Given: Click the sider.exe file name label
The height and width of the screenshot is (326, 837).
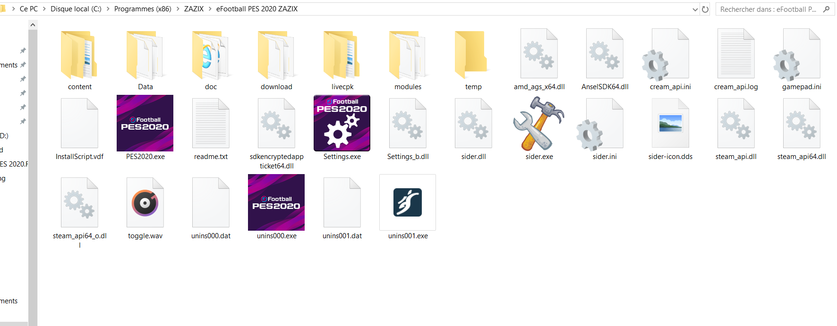Looking at the screenshot, I should coord(539,157).
